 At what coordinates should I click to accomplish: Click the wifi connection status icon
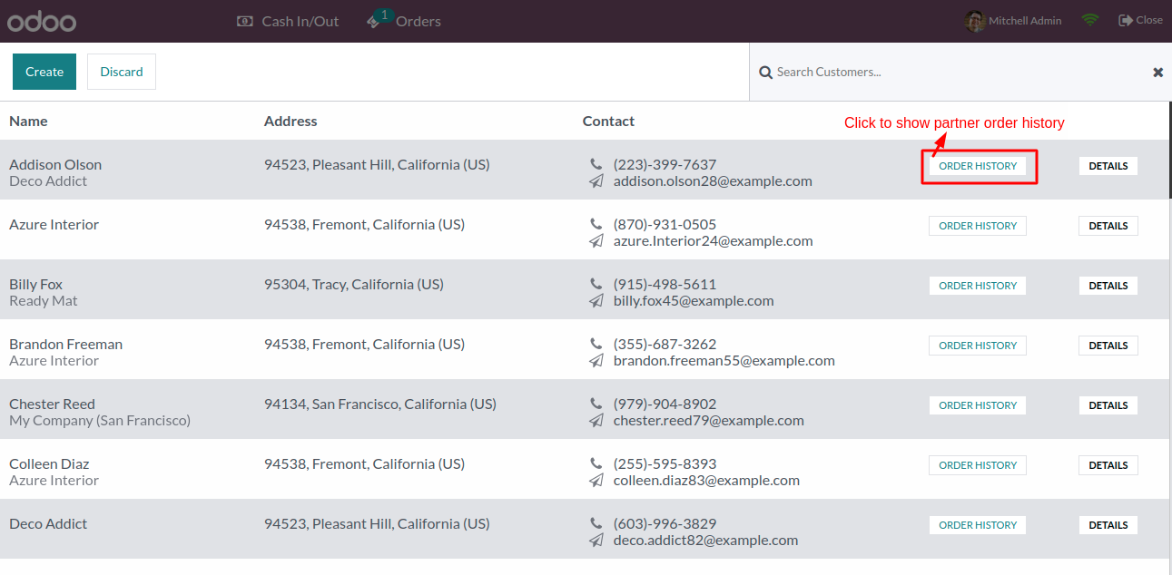coord(1090,20)
